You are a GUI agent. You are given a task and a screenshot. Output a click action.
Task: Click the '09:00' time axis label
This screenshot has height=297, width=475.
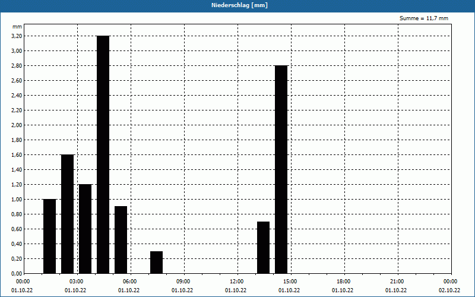coord(183,282)
